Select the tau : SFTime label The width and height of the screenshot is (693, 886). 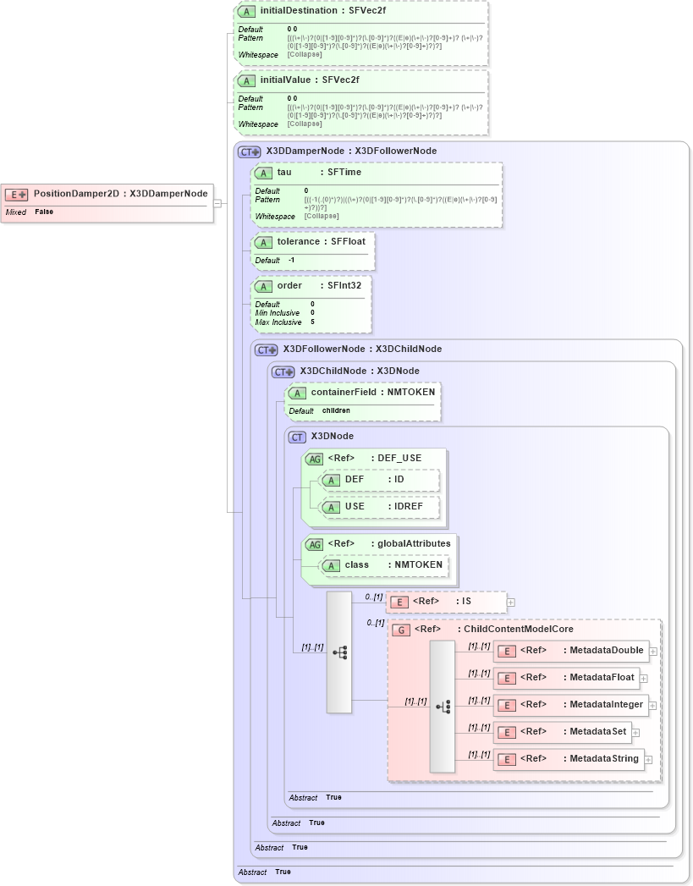pos(319,173)
